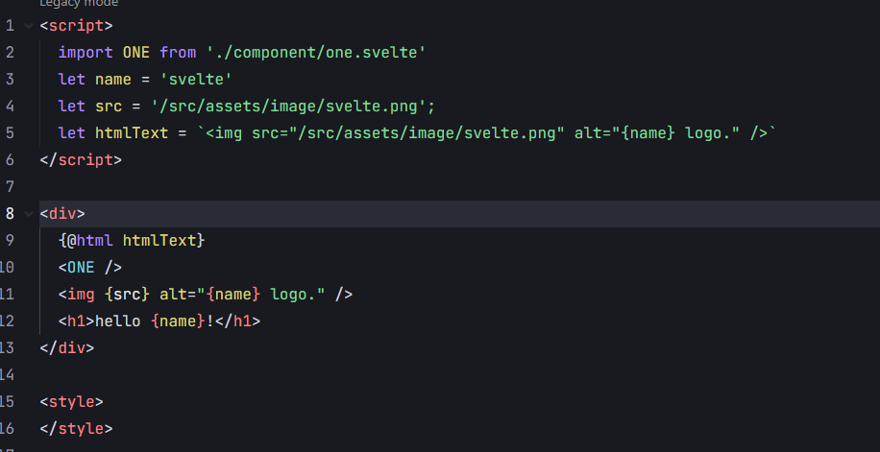Click the img tag on line 11
Screen dimensions: 880x452
click(81, 295)
